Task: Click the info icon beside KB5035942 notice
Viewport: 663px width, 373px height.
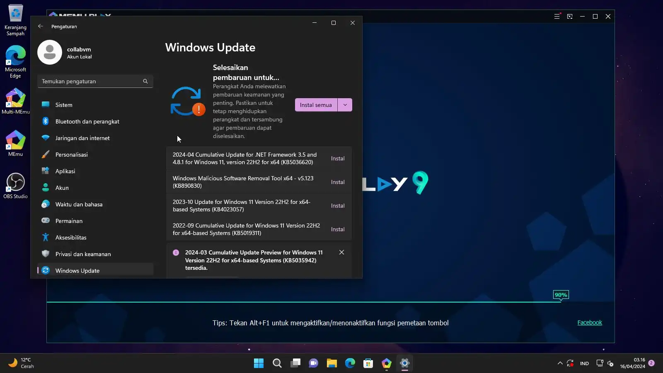Action: point(176,252)
